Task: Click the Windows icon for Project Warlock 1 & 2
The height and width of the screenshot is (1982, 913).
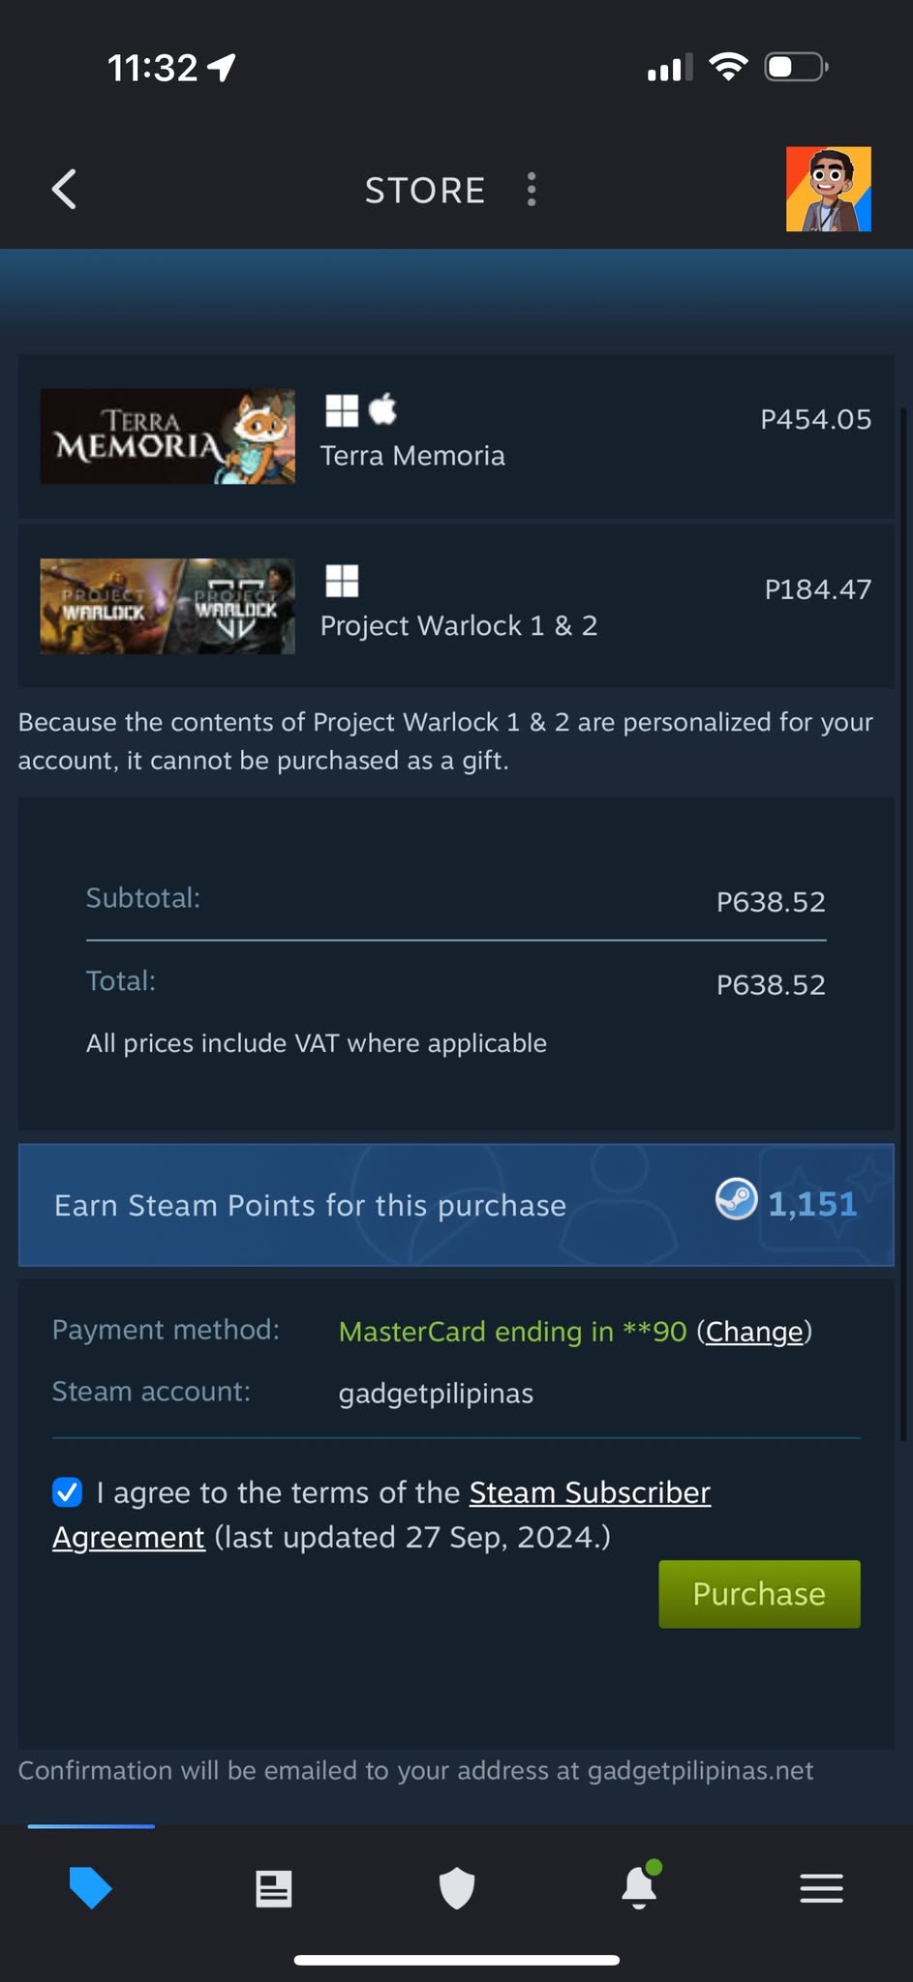Action: pyautogui.click(x=341, y=582)
